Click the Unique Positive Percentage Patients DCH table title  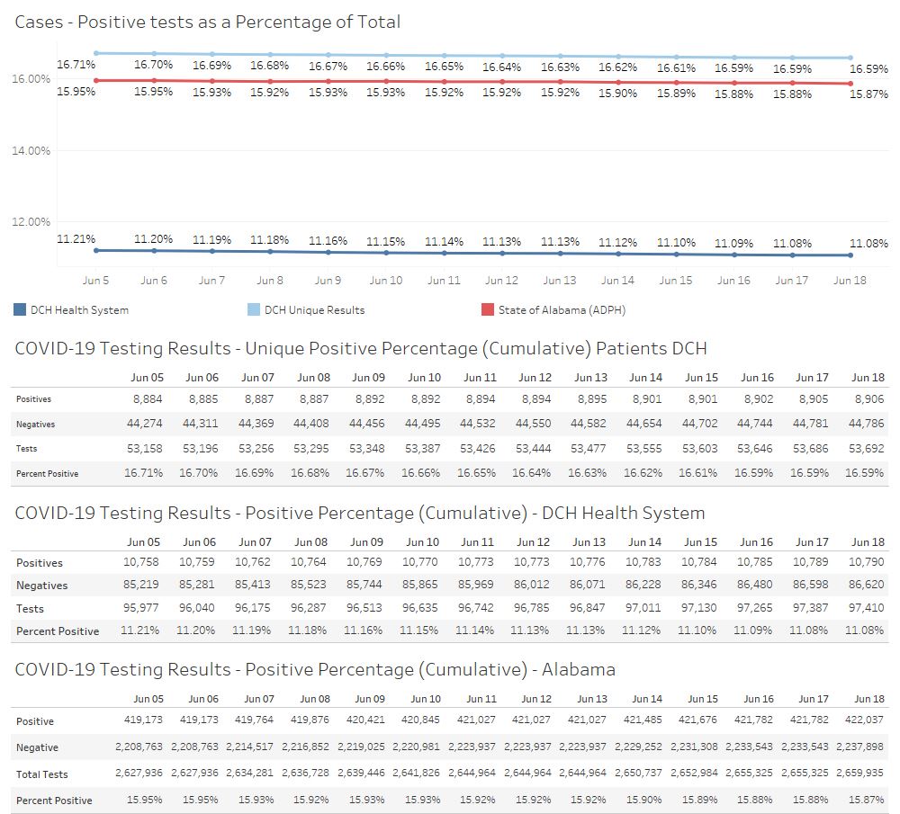coord(361,349)
